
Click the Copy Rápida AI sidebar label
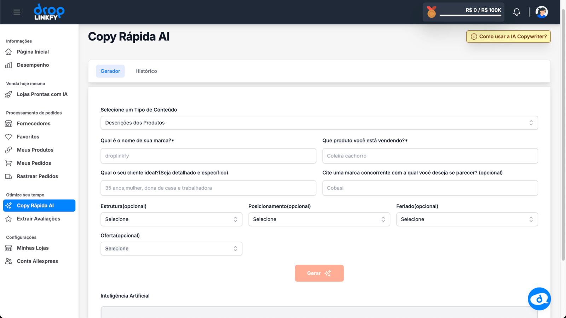tap(35, 206)
